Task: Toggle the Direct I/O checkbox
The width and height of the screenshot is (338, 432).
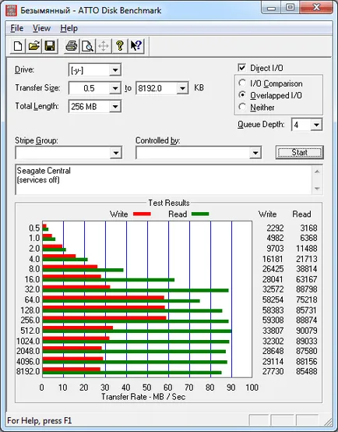Action: (242, 68)
